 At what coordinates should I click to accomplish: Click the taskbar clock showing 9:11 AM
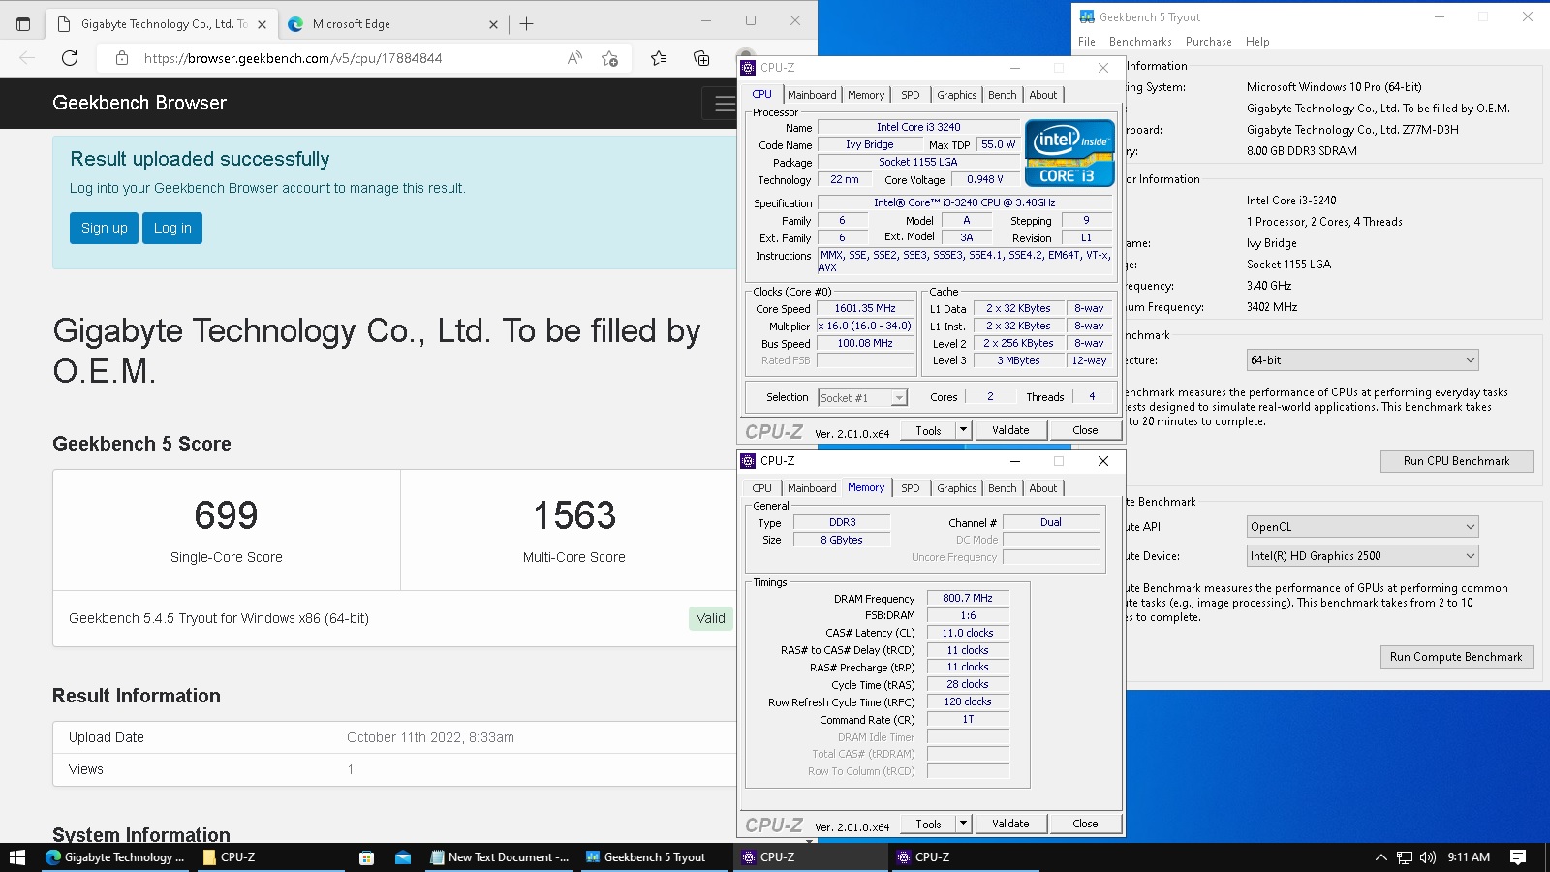point(1469,857)
